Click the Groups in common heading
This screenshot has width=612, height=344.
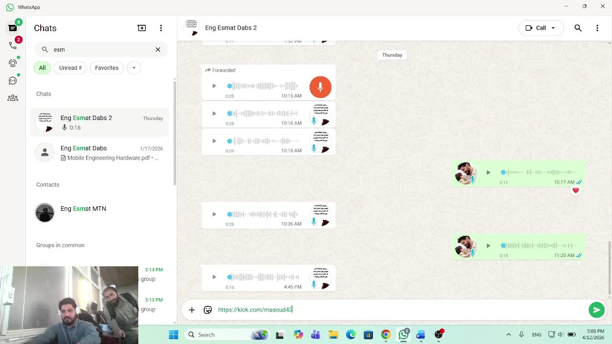click(60, 245)
